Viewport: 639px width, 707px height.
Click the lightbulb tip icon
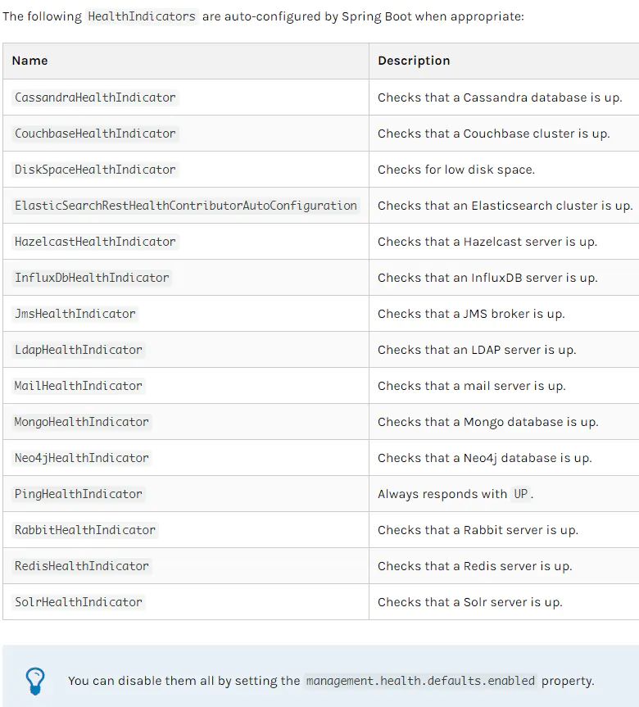point(34,680)
